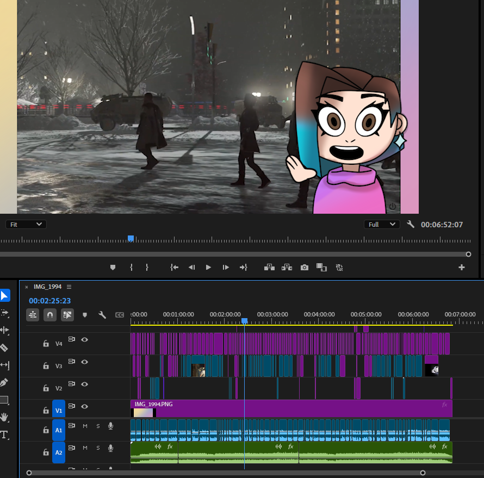This screenshot has height=478, width=484.
Task: Select the Selection tool arrow
Action: [5, 295]
